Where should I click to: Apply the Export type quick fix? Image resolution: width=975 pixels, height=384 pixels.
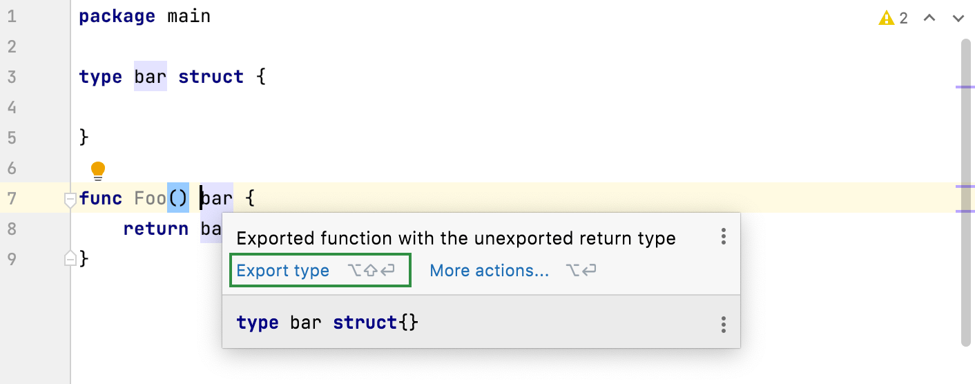click(x=282, y=271)
